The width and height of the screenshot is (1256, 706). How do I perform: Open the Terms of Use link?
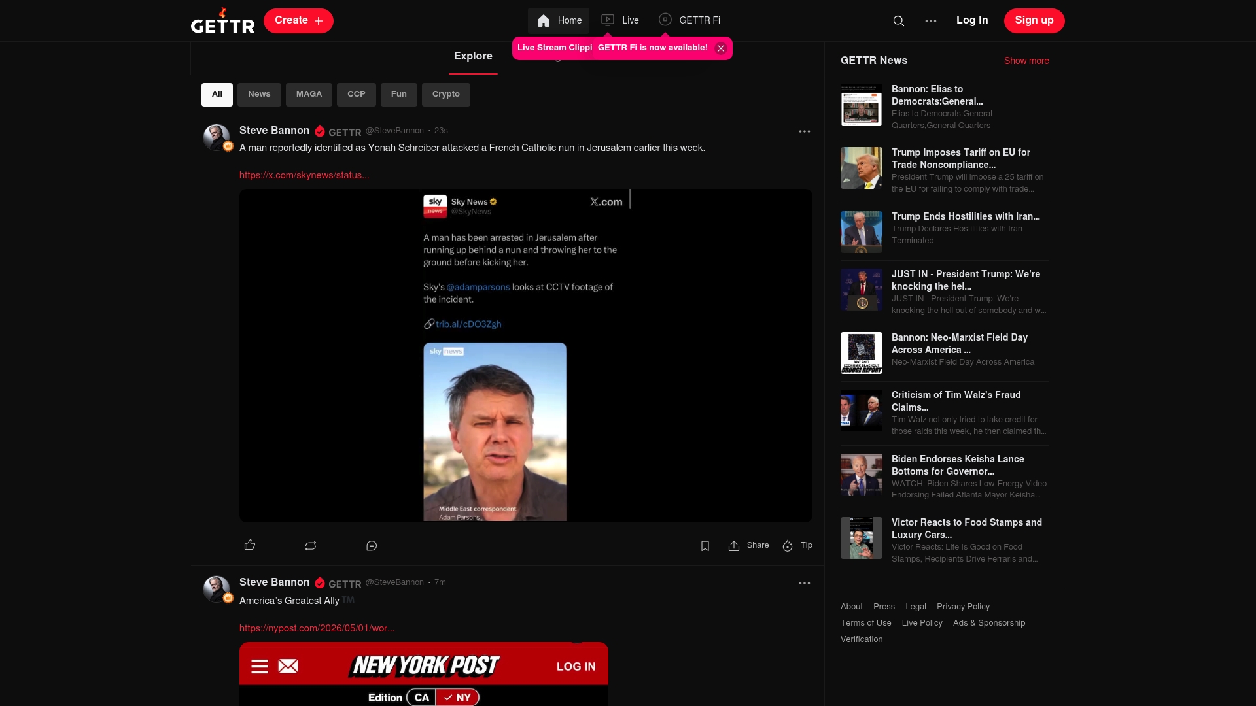point(865,623)
